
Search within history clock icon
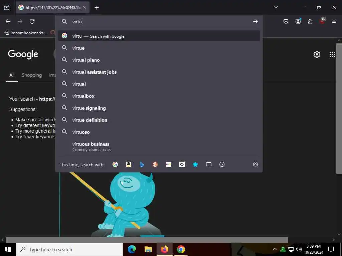pyautogui.click(x=222, y=164)
